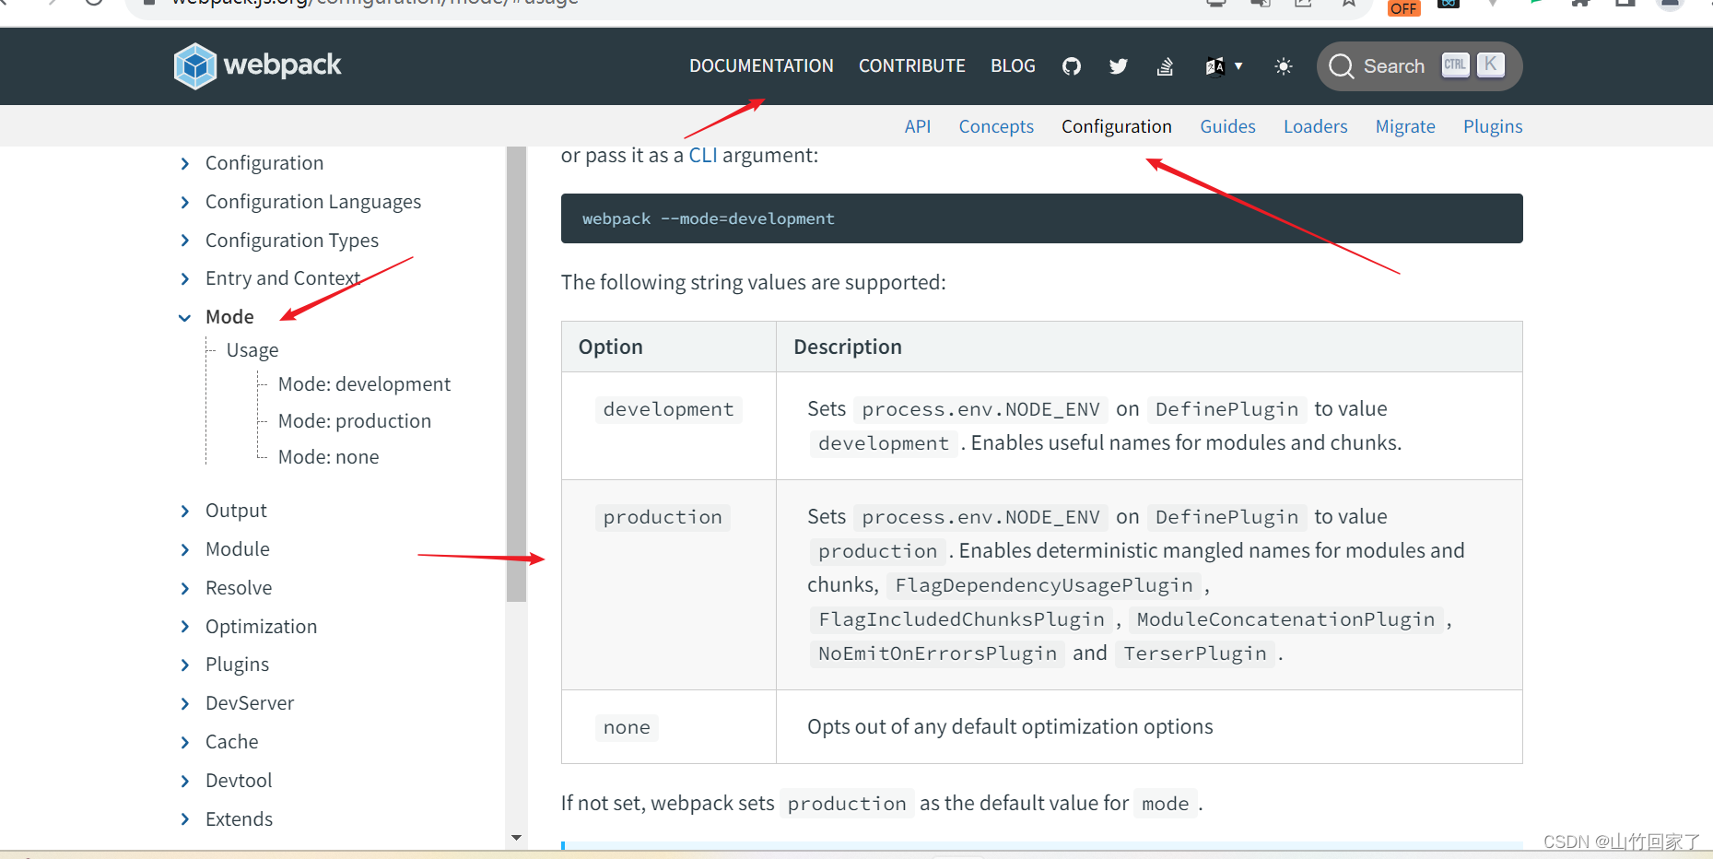The image size is (1713, 859).
Task: Click the 'development' option cell
Action: [x=669, y=426]
